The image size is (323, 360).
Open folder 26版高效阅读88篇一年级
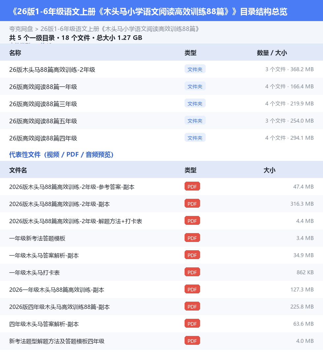43,87
